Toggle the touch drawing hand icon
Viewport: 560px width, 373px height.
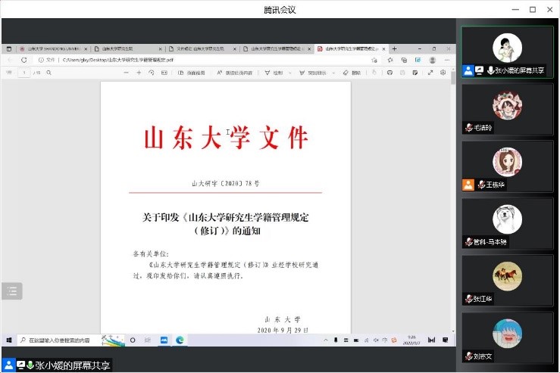pyautogui.click(x=374, y=73)
